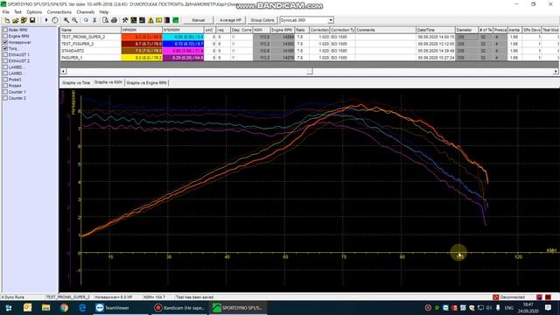The image size is (560, 315).
Task: Open the Options menu
Action: 34,11
